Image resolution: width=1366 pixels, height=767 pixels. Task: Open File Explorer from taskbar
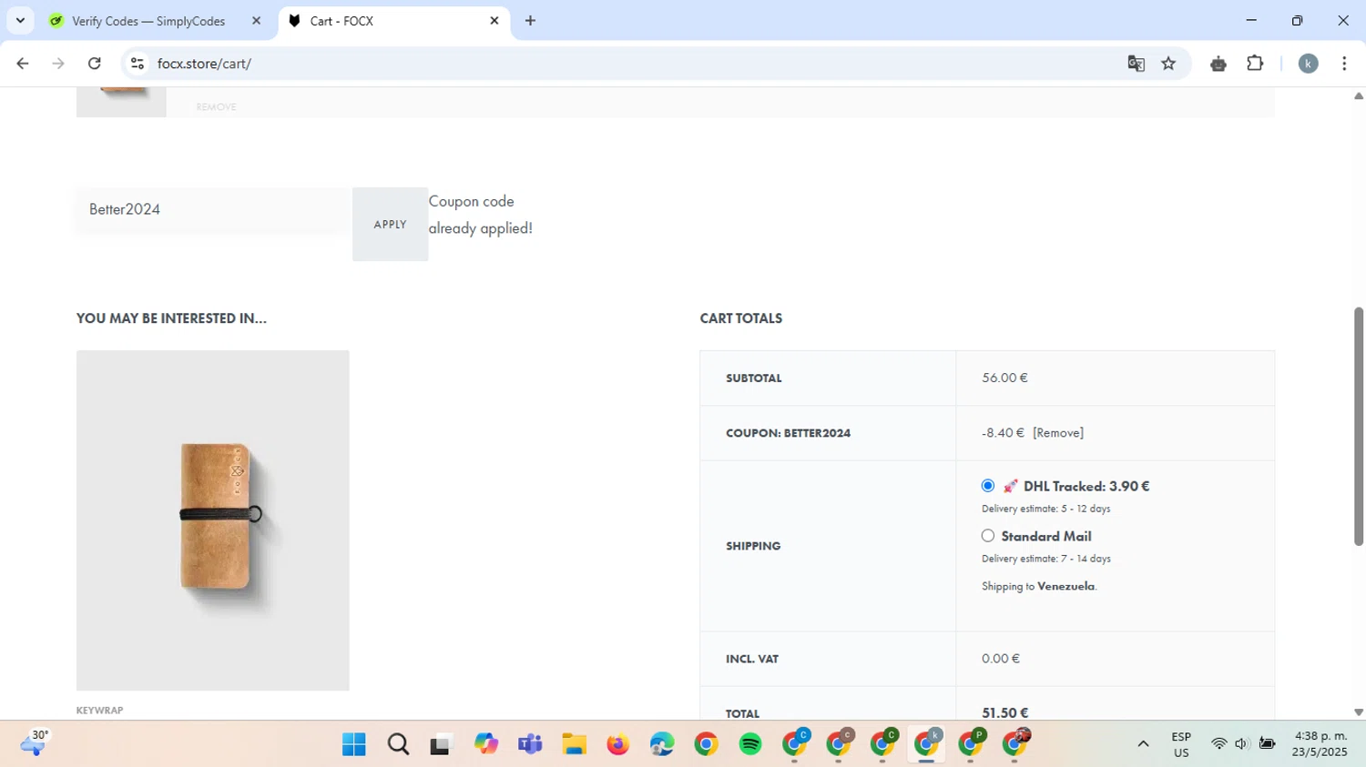pyautogui.click(x=574, y=745)
